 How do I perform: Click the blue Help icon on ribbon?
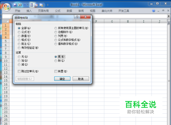click(154, 11)
